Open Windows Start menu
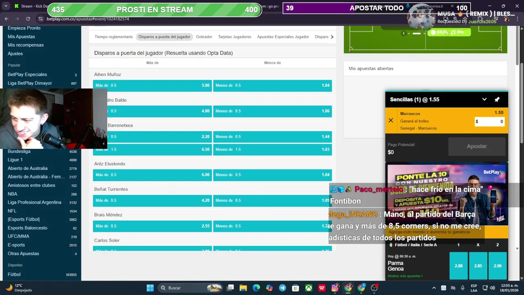 tap(150, 288)
